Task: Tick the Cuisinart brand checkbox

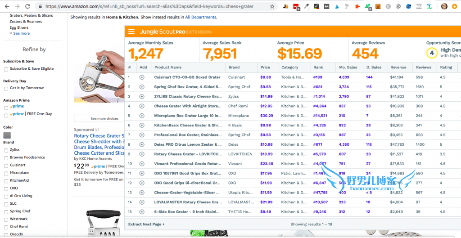Action: pyautogui.click(x=6, y=166)
